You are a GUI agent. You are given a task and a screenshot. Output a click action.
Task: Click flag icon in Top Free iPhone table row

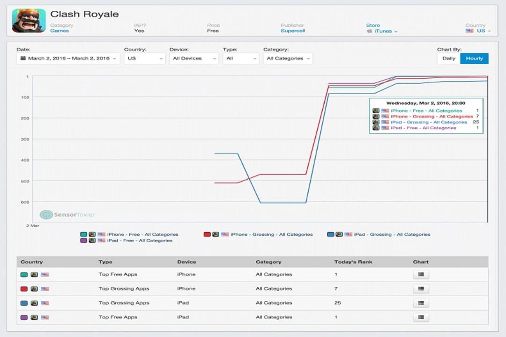(x=45, y=275)
